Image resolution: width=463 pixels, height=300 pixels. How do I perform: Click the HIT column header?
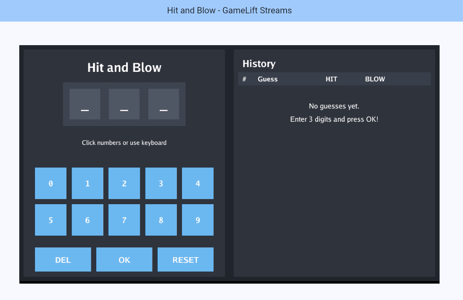pyautogui.click(x=331, y=79)
